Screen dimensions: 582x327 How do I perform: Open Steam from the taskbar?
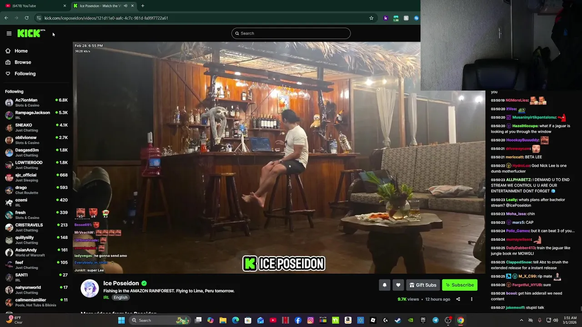pos(398,320)
